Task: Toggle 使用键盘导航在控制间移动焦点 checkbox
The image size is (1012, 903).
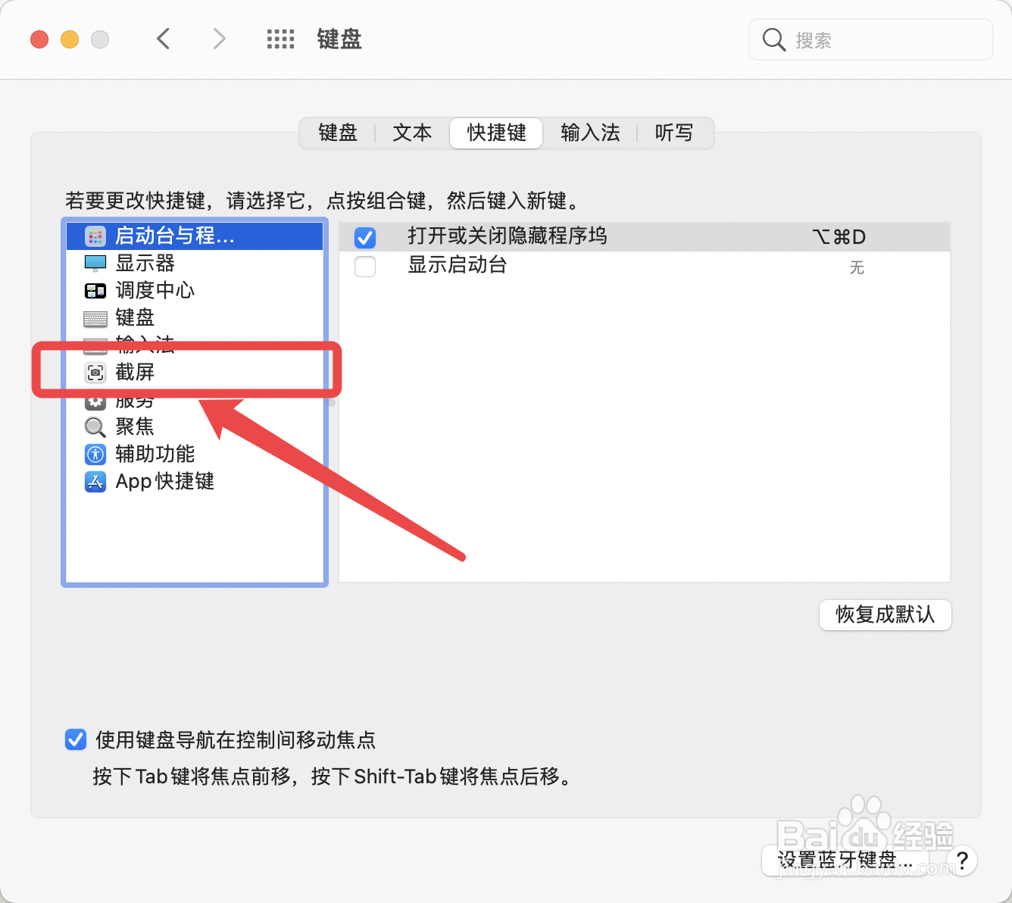Action: 76,739
